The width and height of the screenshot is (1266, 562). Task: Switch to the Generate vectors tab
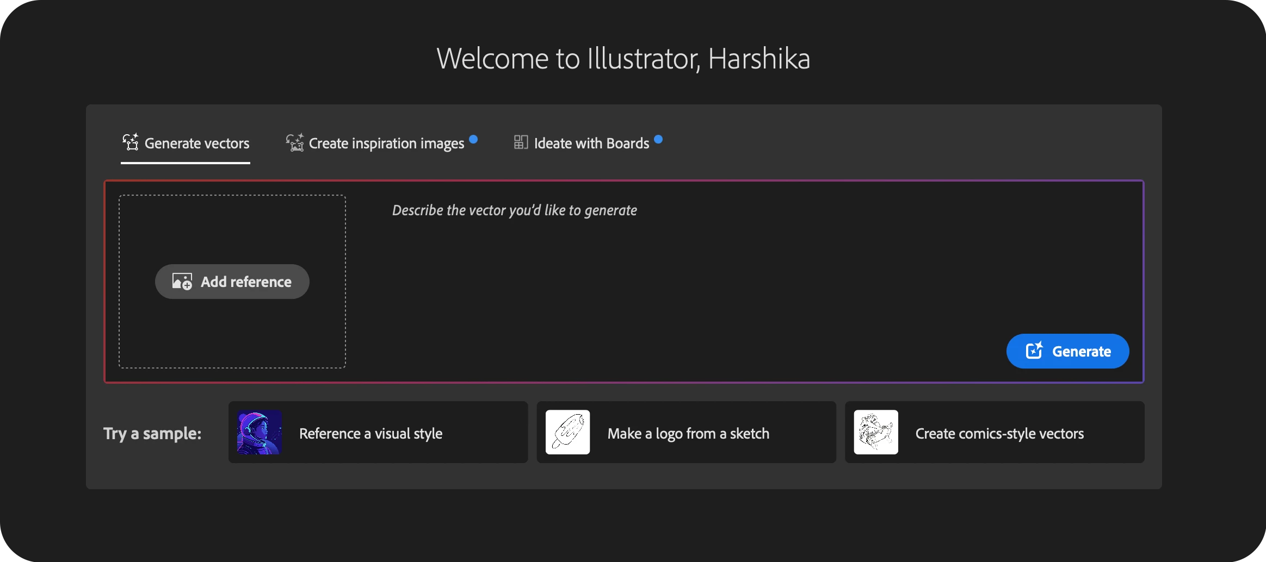tap(186, 143)
